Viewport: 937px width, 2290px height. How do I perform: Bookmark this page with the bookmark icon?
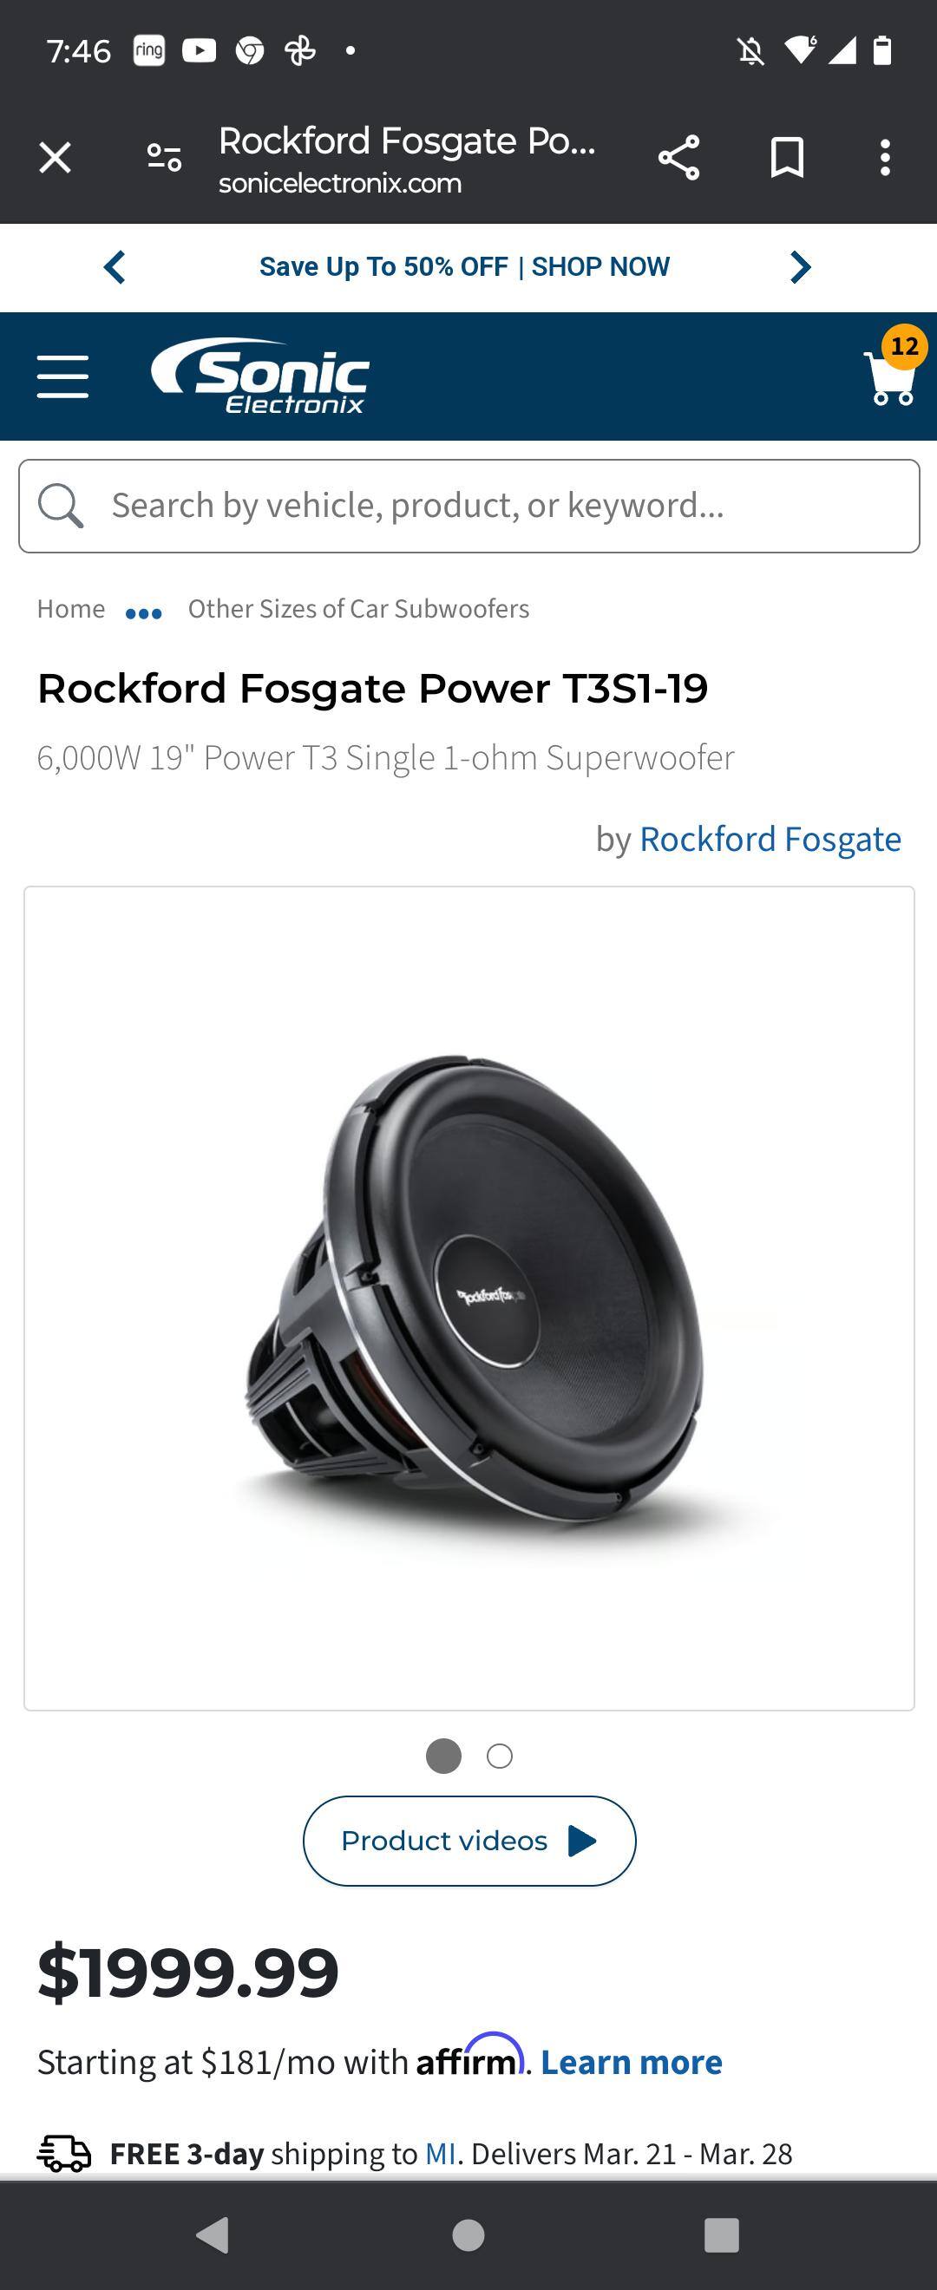coord(787,158)
